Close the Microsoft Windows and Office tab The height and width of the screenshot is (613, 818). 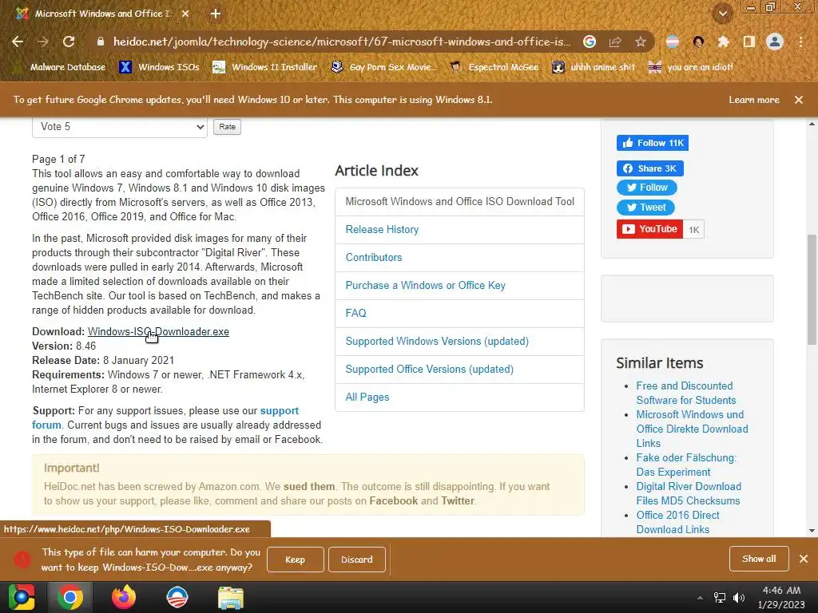(185, 14)
